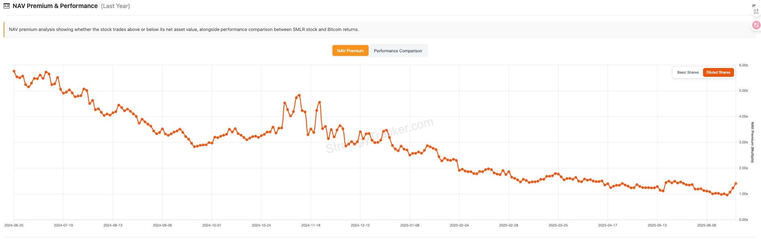761x241 pixels.
Task: Click the (Last Year) subtitle text
Action: click(115, 6)
